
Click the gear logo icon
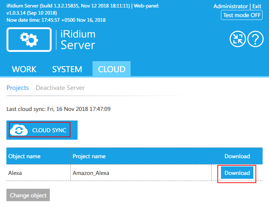pyautogui.click(x=29, y=39)
